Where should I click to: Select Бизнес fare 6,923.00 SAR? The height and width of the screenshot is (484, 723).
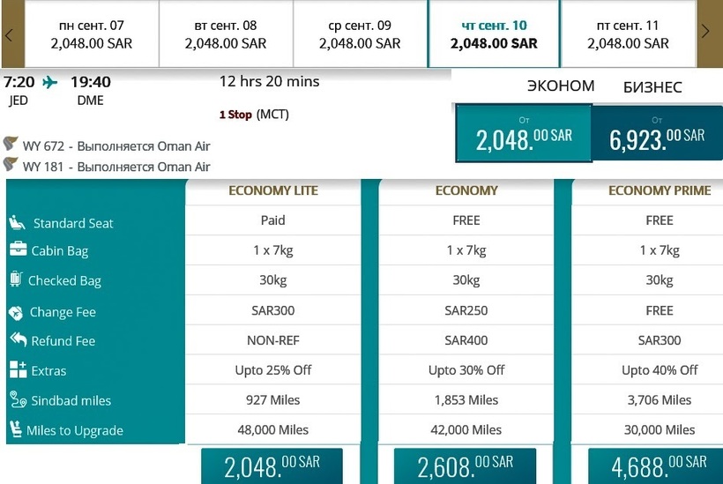(x=657, y=134)
